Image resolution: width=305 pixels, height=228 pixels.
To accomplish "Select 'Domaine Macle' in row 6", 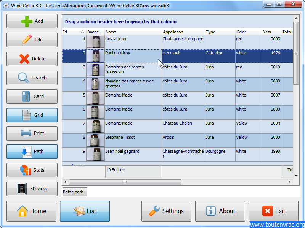I will [133, 112].
